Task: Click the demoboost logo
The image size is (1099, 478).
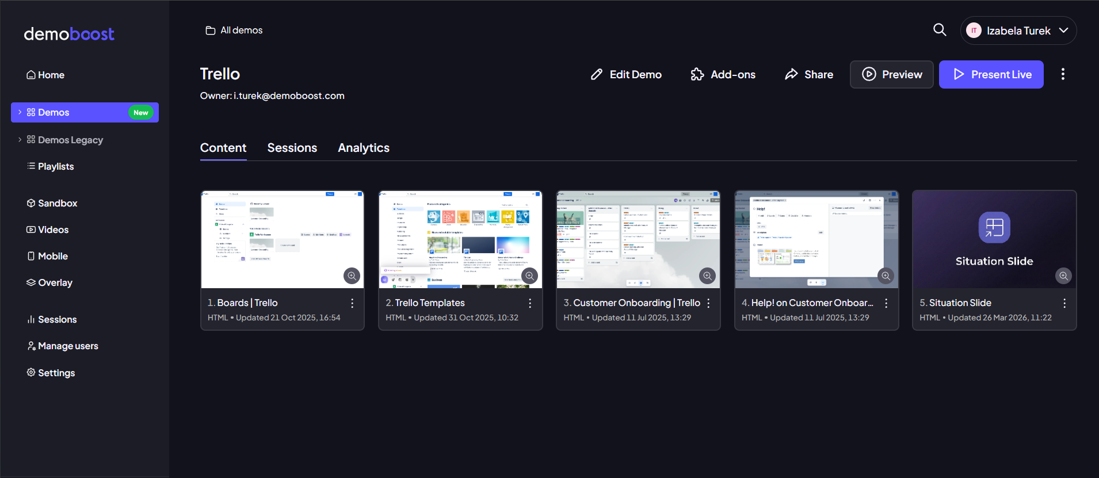Action: click(x=69, y=34)
